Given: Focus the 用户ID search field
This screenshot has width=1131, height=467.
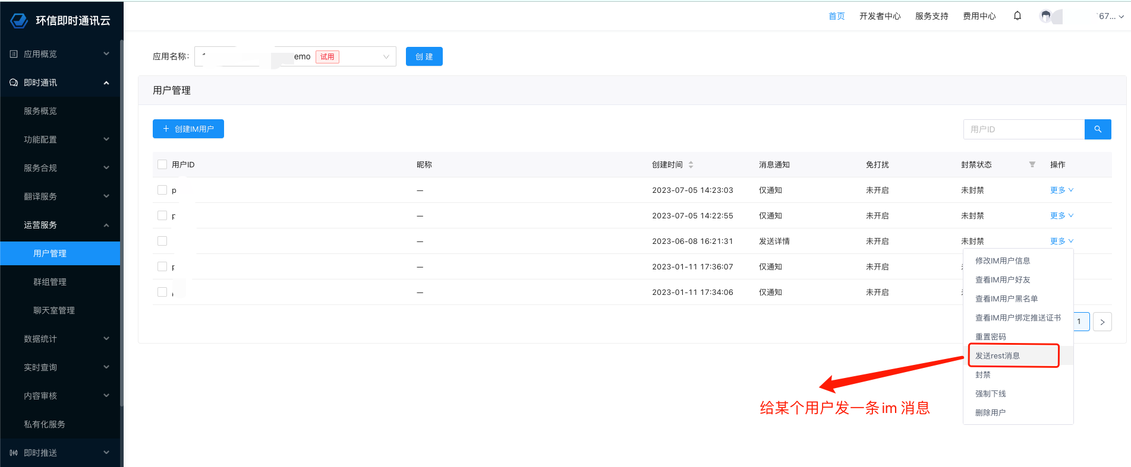Looking at the screenshot, I should (x=1024, y=129).
